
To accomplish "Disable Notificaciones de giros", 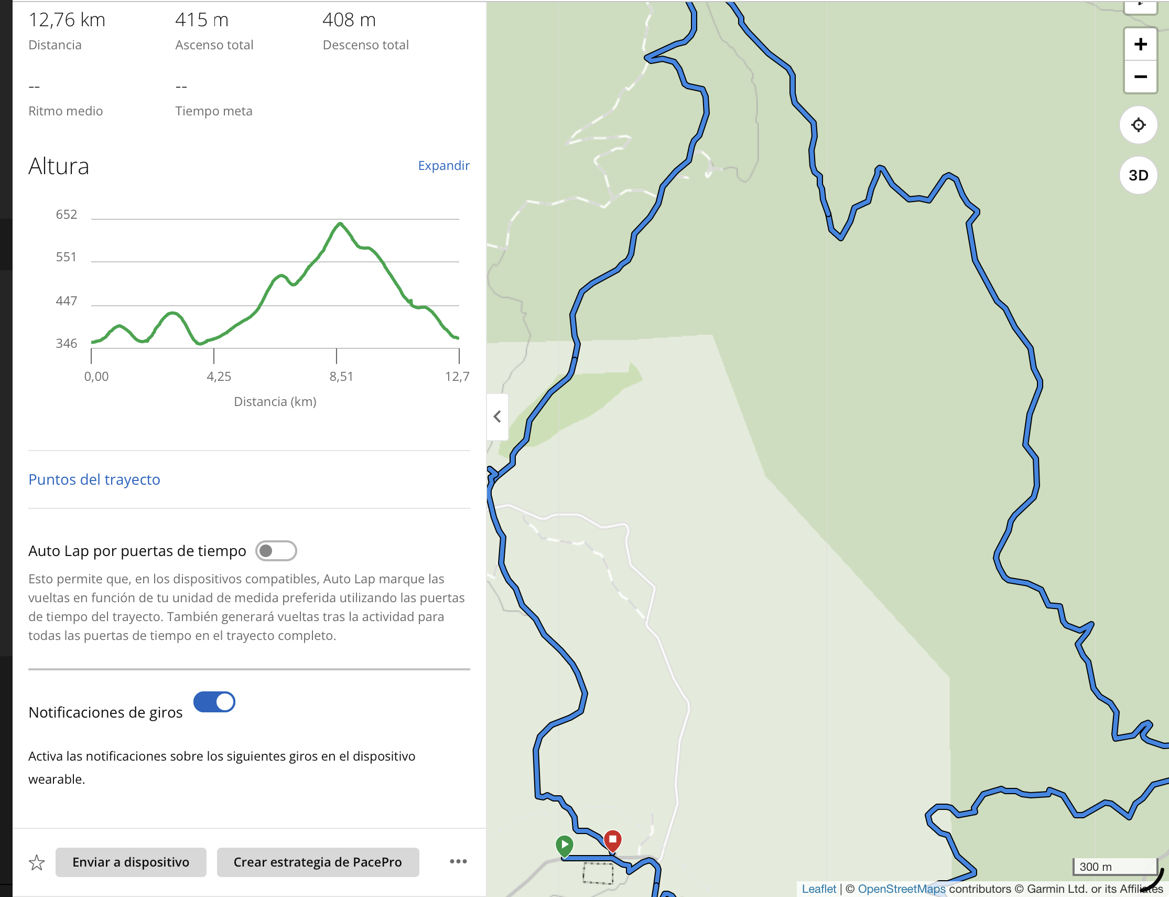I will (x=214, y=702).
